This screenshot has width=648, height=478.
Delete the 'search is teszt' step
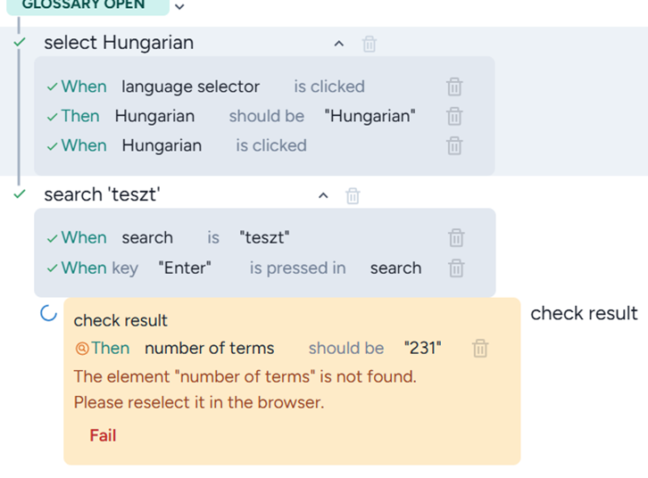coord(456,238)
